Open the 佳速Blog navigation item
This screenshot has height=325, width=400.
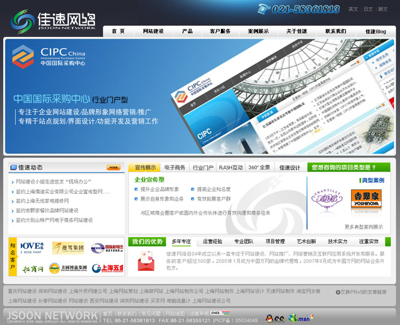pos(375,31)
